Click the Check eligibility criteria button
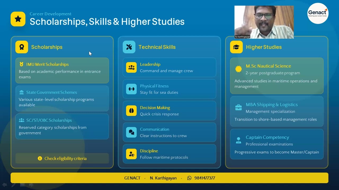 click(x=62, y=158)
